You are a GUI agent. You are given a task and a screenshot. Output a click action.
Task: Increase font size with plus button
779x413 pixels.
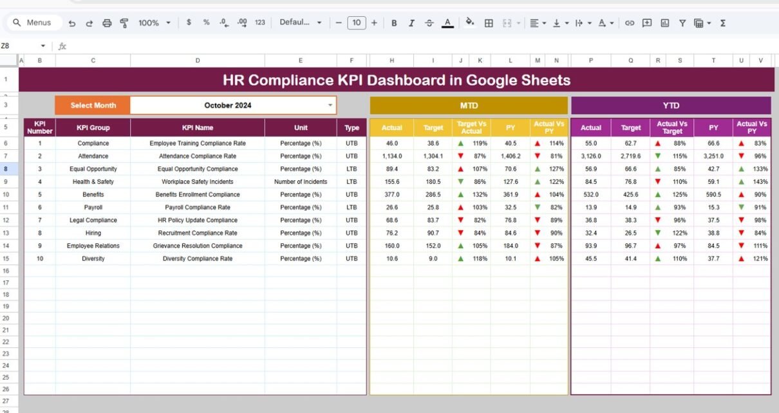pos(374,23)
